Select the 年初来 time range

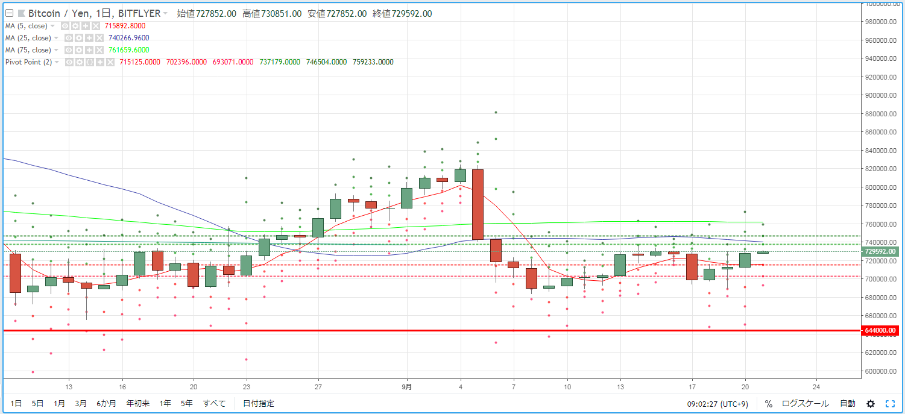coord(137,404)
